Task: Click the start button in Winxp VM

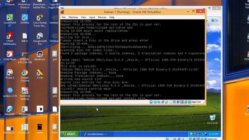Action: [70, 134]
